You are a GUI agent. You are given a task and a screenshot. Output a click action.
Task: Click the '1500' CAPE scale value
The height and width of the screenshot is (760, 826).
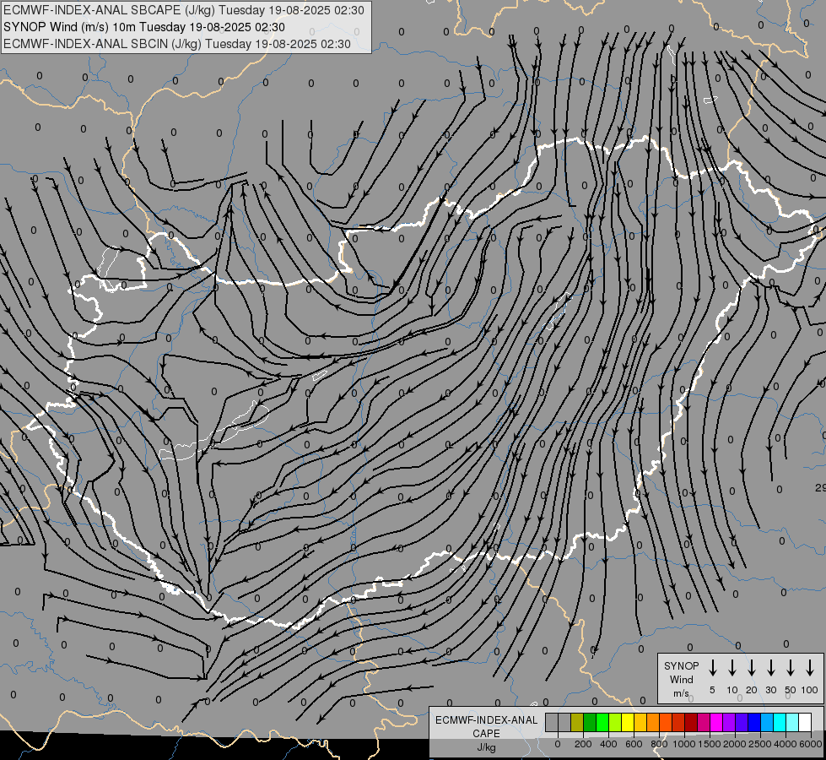pos(710,744)
